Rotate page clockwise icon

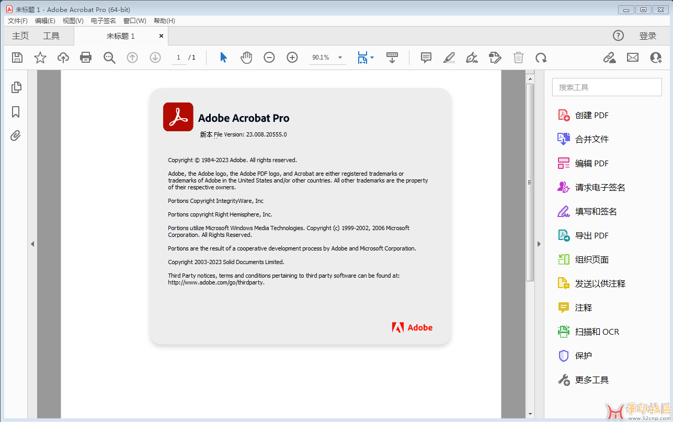(541, 58)
